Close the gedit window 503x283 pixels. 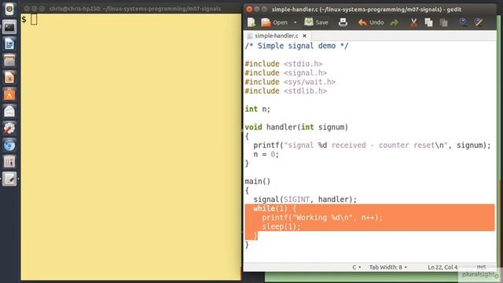[249, 9]
